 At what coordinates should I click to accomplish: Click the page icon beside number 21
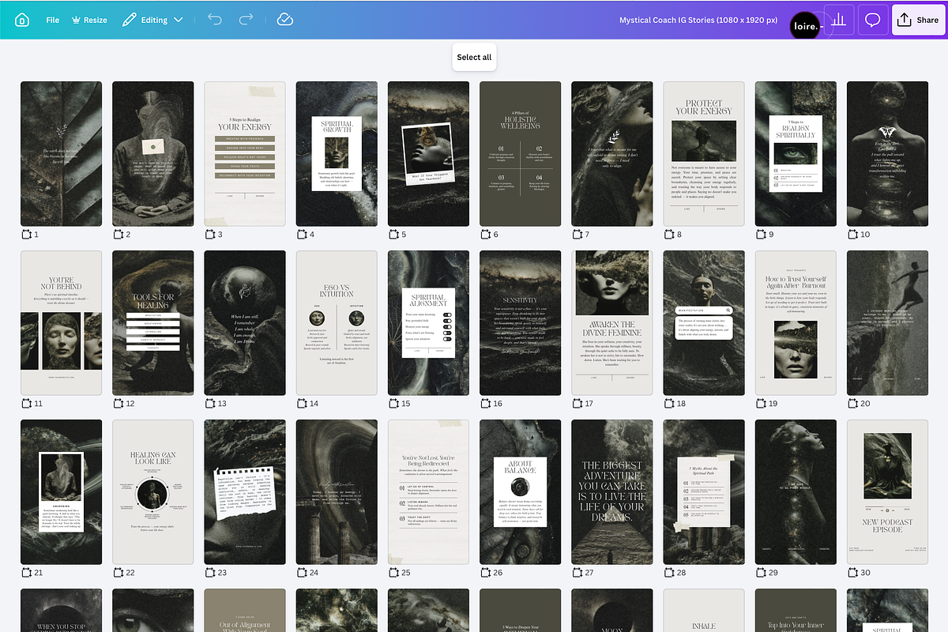click(x=26, y=573)
